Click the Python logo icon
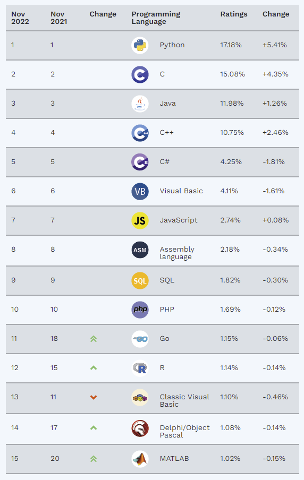Viewport: 304px width, 480px height. (x=140, y=45)
